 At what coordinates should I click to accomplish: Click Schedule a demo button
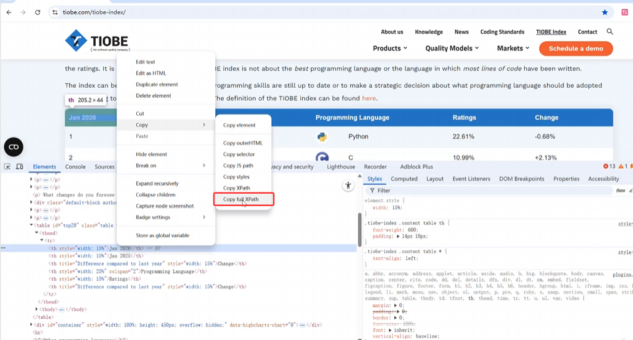[576, 49]
